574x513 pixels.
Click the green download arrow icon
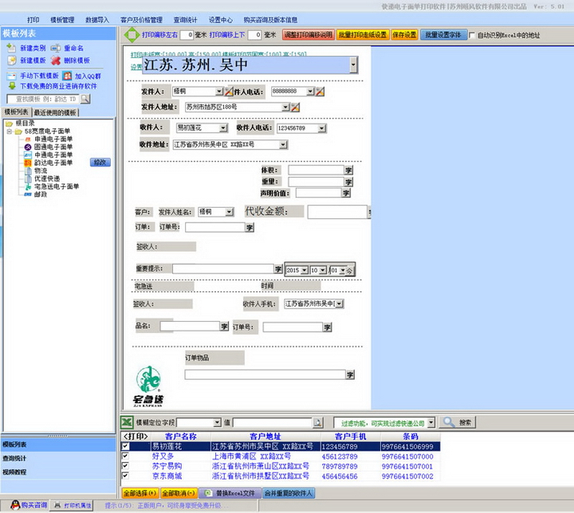(12, 86)
